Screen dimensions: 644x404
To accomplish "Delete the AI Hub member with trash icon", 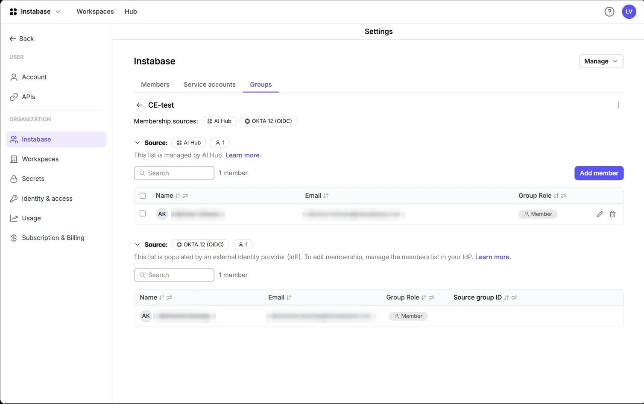I will click(x=612, y=214).
